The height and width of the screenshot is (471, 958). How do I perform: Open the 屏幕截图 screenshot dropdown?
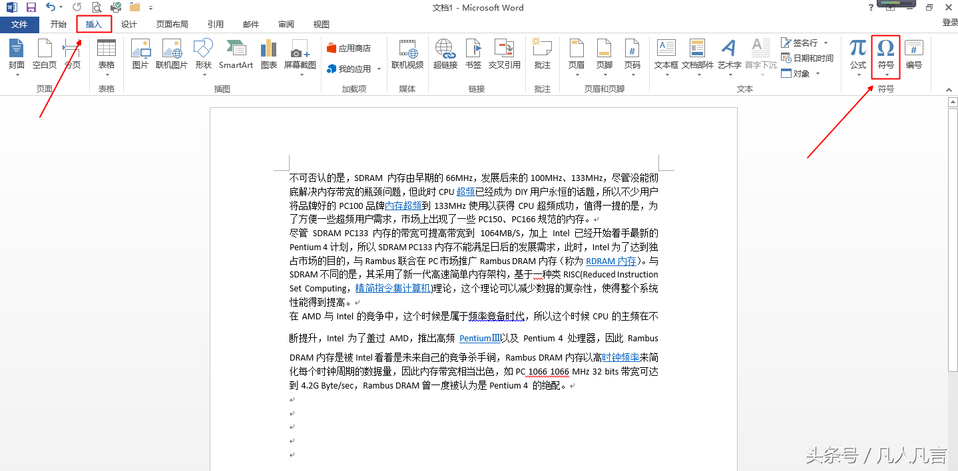300,57
